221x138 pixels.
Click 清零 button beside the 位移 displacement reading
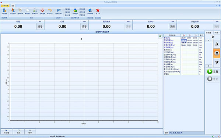[x=84, y=26]
